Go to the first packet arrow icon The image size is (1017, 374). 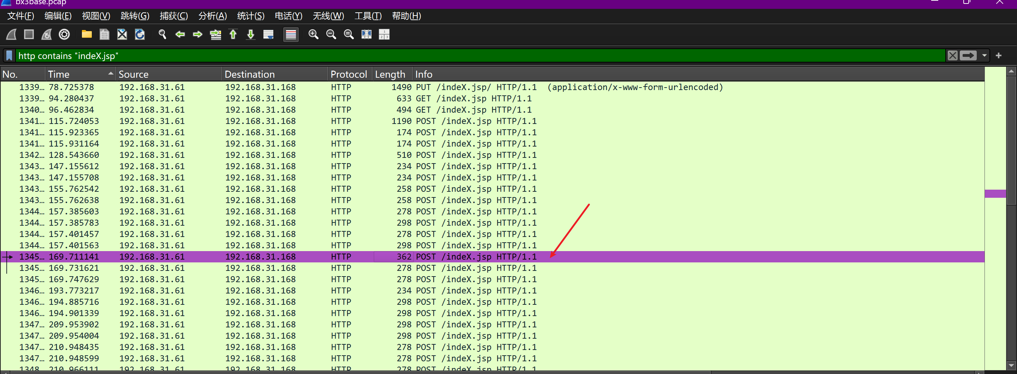pyautogui.click(x=233, y=35)
